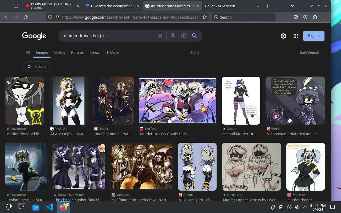Start voice search with the microphone icon

tap(173, 36)
